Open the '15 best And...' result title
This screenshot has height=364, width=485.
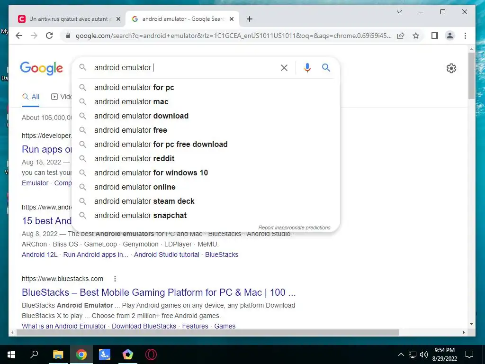(46, 221)
